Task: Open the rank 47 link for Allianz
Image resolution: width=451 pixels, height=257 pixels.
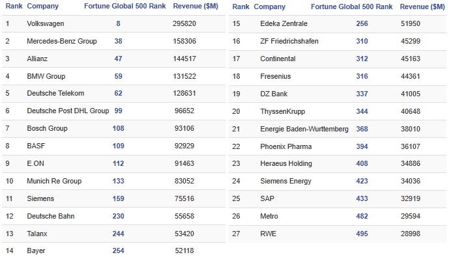Action: [x=118, y=59]
